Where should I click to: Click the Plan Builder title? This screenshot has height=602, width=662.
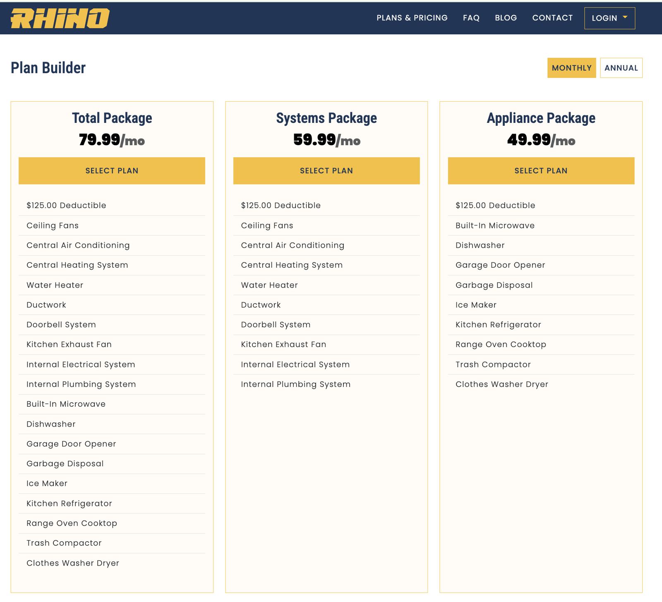coord(48,68)
